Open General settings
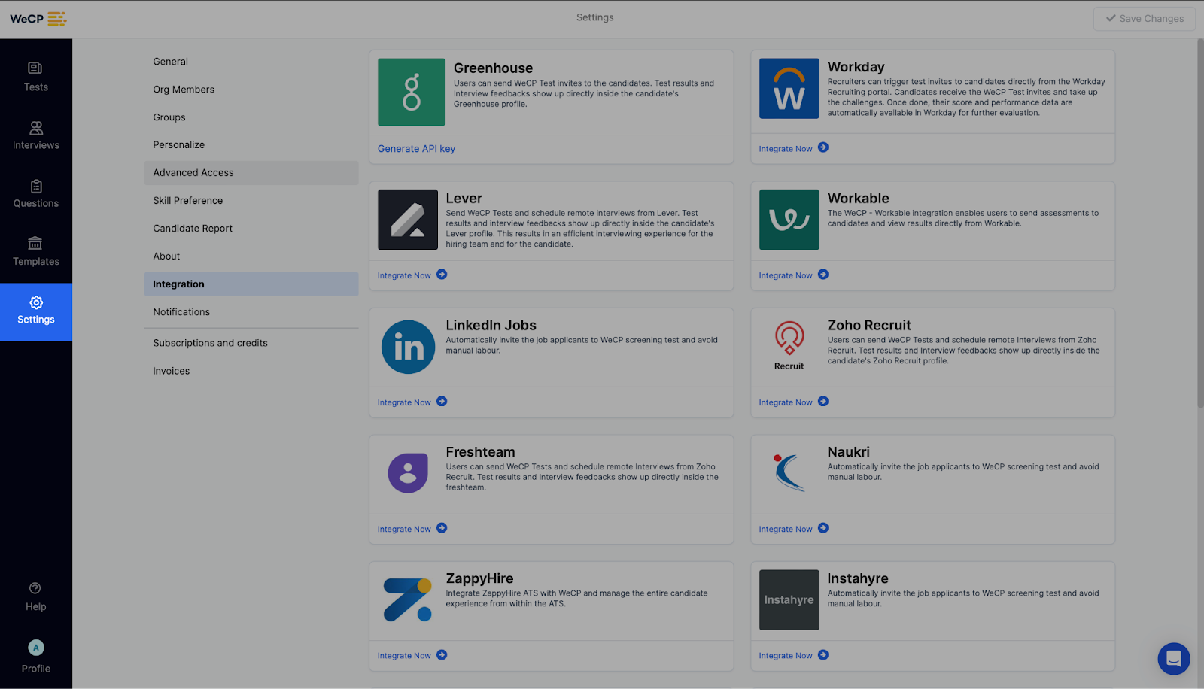Image resolution: width=1204 pixels, height=689 pixels. pyautogui.click(x=251, y=62)
